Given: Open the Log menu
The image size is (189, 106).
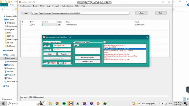Looking at the screenshot, I should [x=48, y=6].
